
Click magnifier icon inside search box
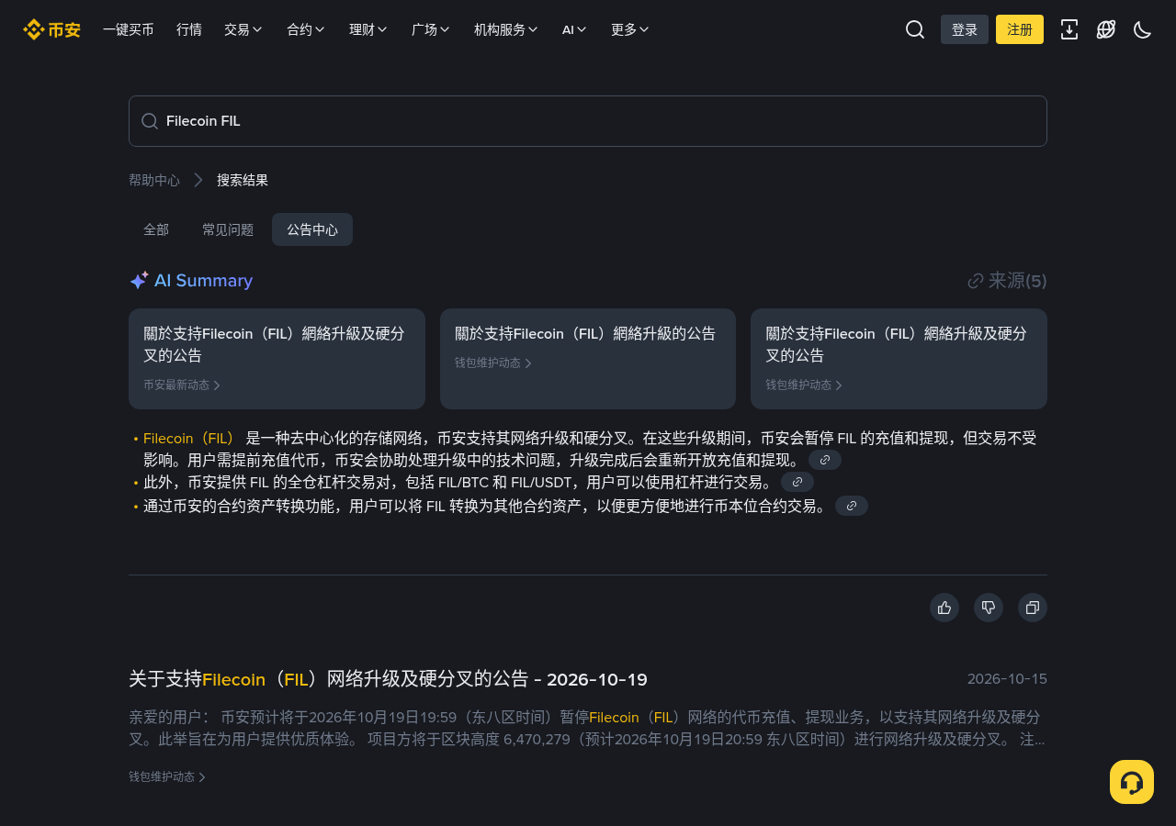(x=150, y=121)
